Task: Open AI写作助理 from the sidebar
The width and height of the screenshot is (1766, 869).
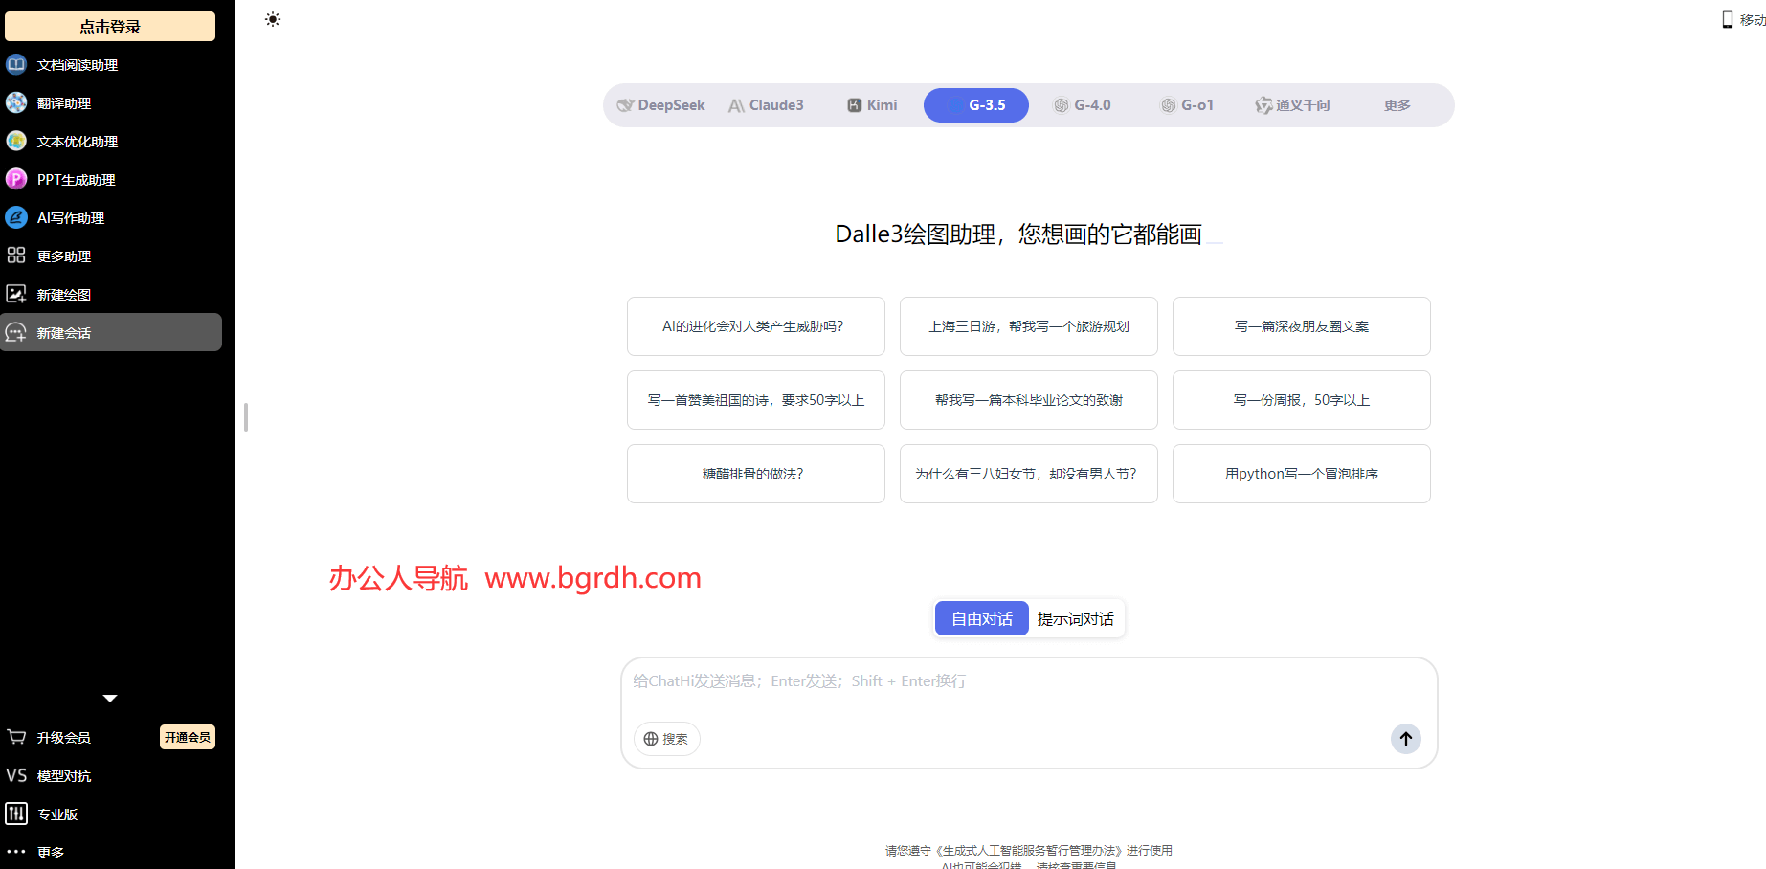Action: click(x=70, y=218)
